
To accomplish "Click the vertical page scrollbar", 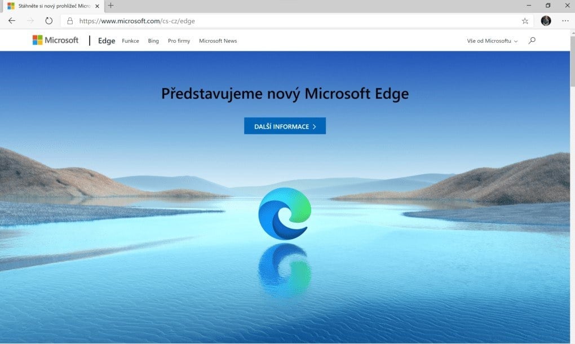I will pos(572,187).
